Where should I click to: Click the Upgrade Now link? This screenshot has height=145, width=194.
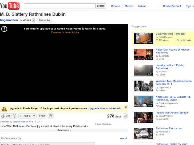click(x=97, y=109)
